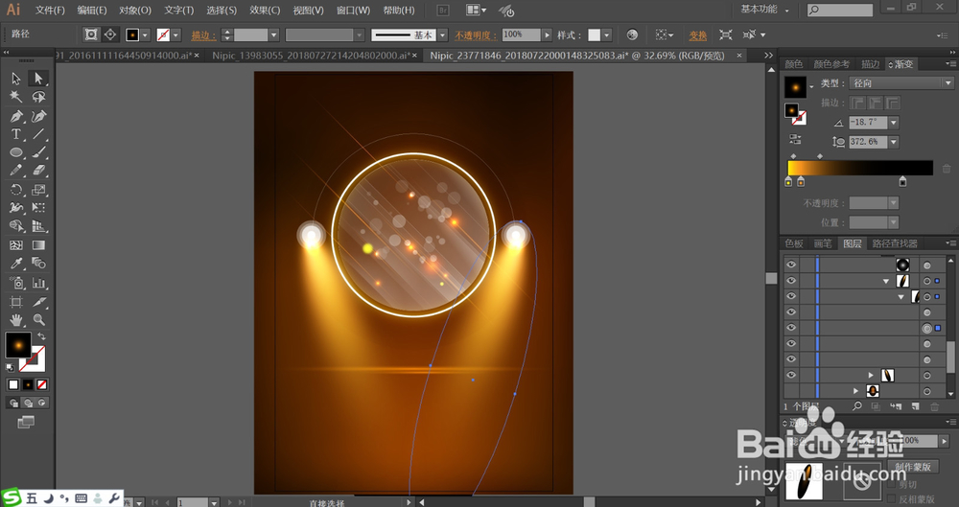Select the Selection tool (black arrow)

click(x=16, y=79)
